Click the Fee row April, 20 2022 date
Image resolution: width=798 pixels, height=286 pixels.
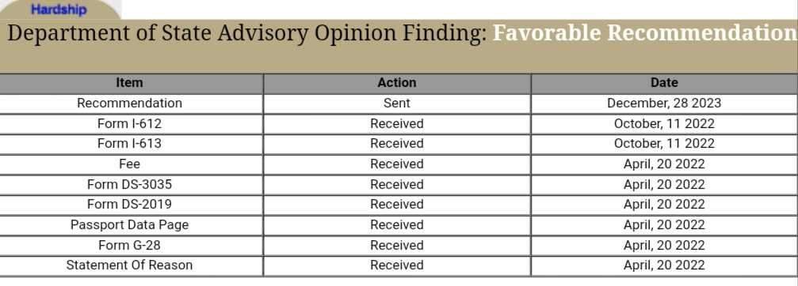tap(664, 164)
